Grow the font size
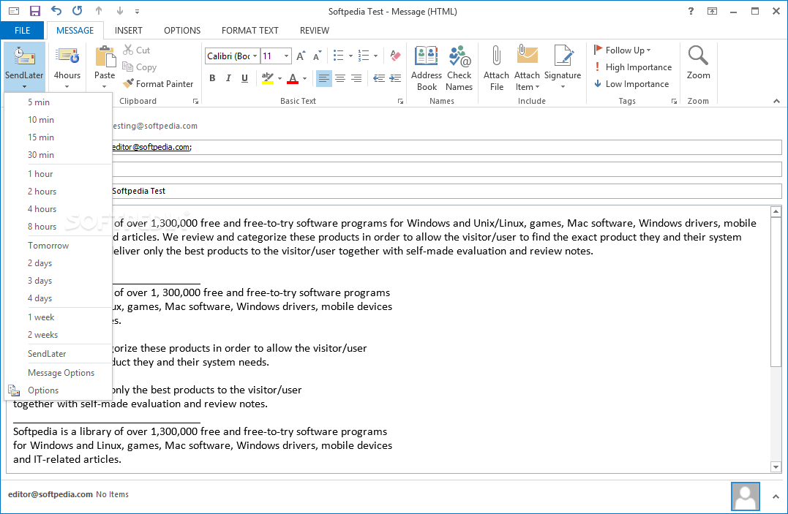This screenshot has width=788, height=514. pyautogui.click(x=301, y=56)
